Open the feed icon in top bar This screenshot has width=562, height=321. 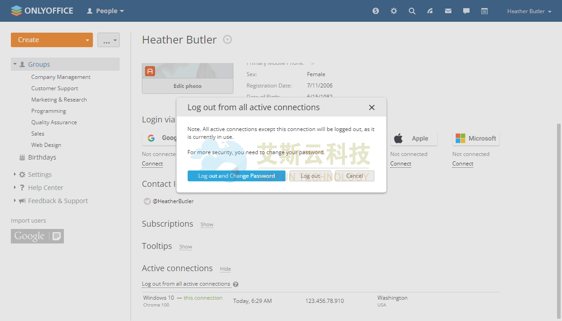(430, 11)
